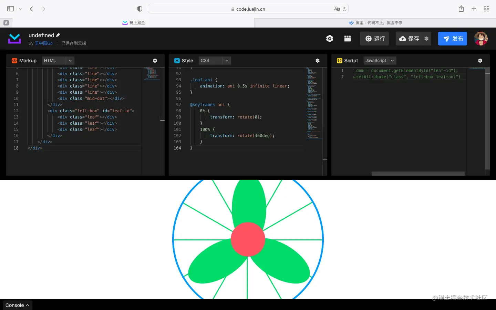Click line number 104 in Style editor
This screenshot has width=496, height=310.
[177, 148]
